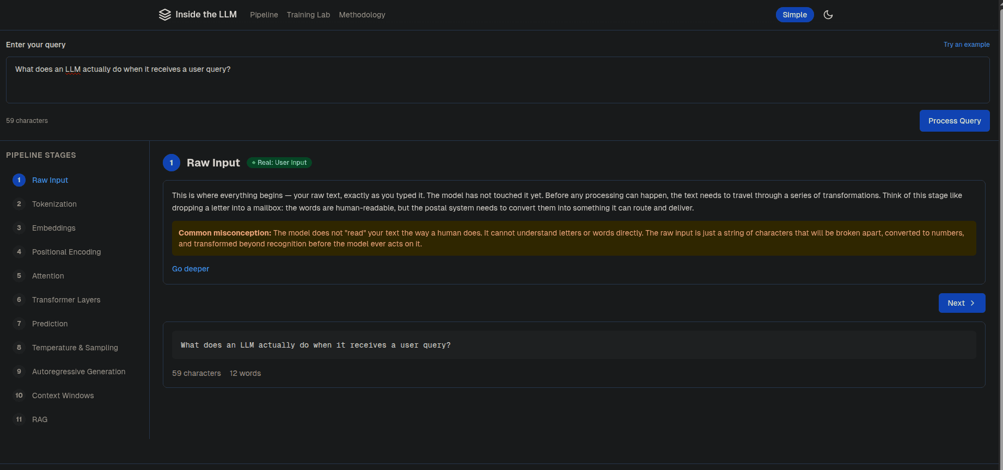This screenshot has height=470, width=1003.
Task: Select the Context Windows stage
Action: [x=75, y=395]
